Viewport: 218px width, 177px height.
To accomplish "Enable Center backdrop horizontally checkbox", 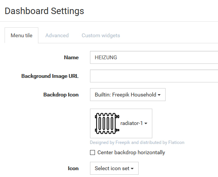I will coord(92,152).
